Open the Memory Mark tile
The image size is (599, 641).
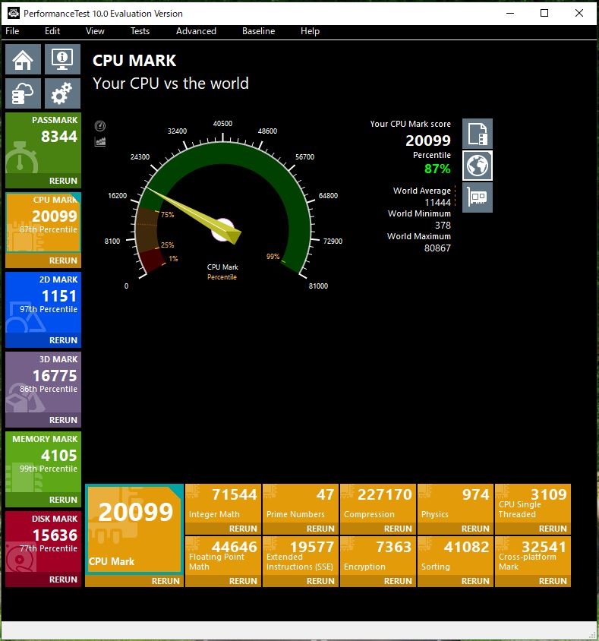pos(43,462)
